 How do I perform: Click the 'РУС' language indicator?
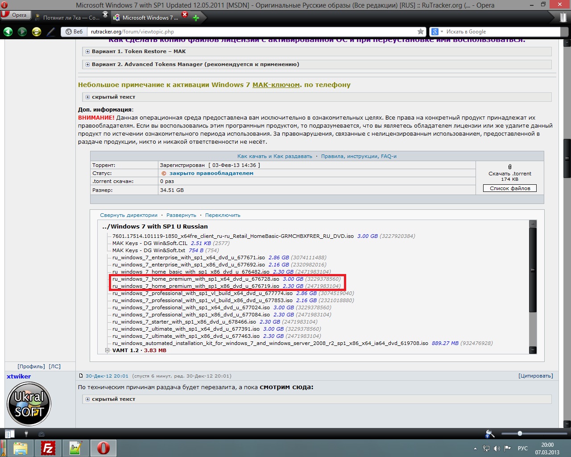click(x=523, y=448)
